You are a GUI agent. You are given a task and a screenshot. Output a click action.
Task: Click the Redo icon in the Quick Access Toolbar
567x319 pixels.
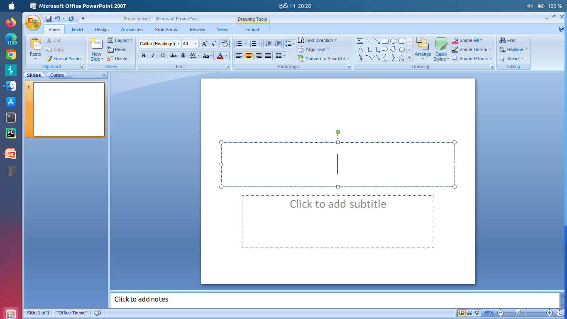coord(71,19)
